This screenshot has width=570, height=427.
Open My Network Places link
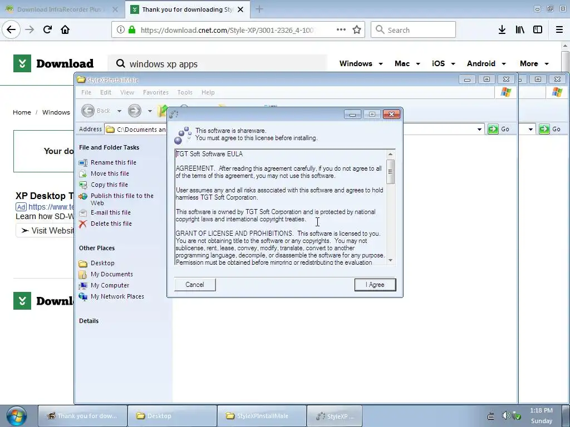coord(117,296)
